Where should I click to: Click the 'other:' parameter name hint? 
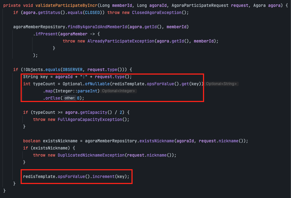tap(70, 98)
